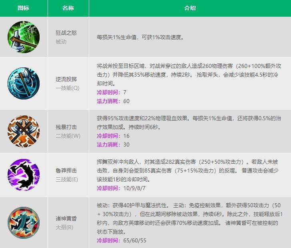Click the description 每损失1%生命值，可获1%攻击速度
Screen dimensions: 291x248
tap(140, 37)
